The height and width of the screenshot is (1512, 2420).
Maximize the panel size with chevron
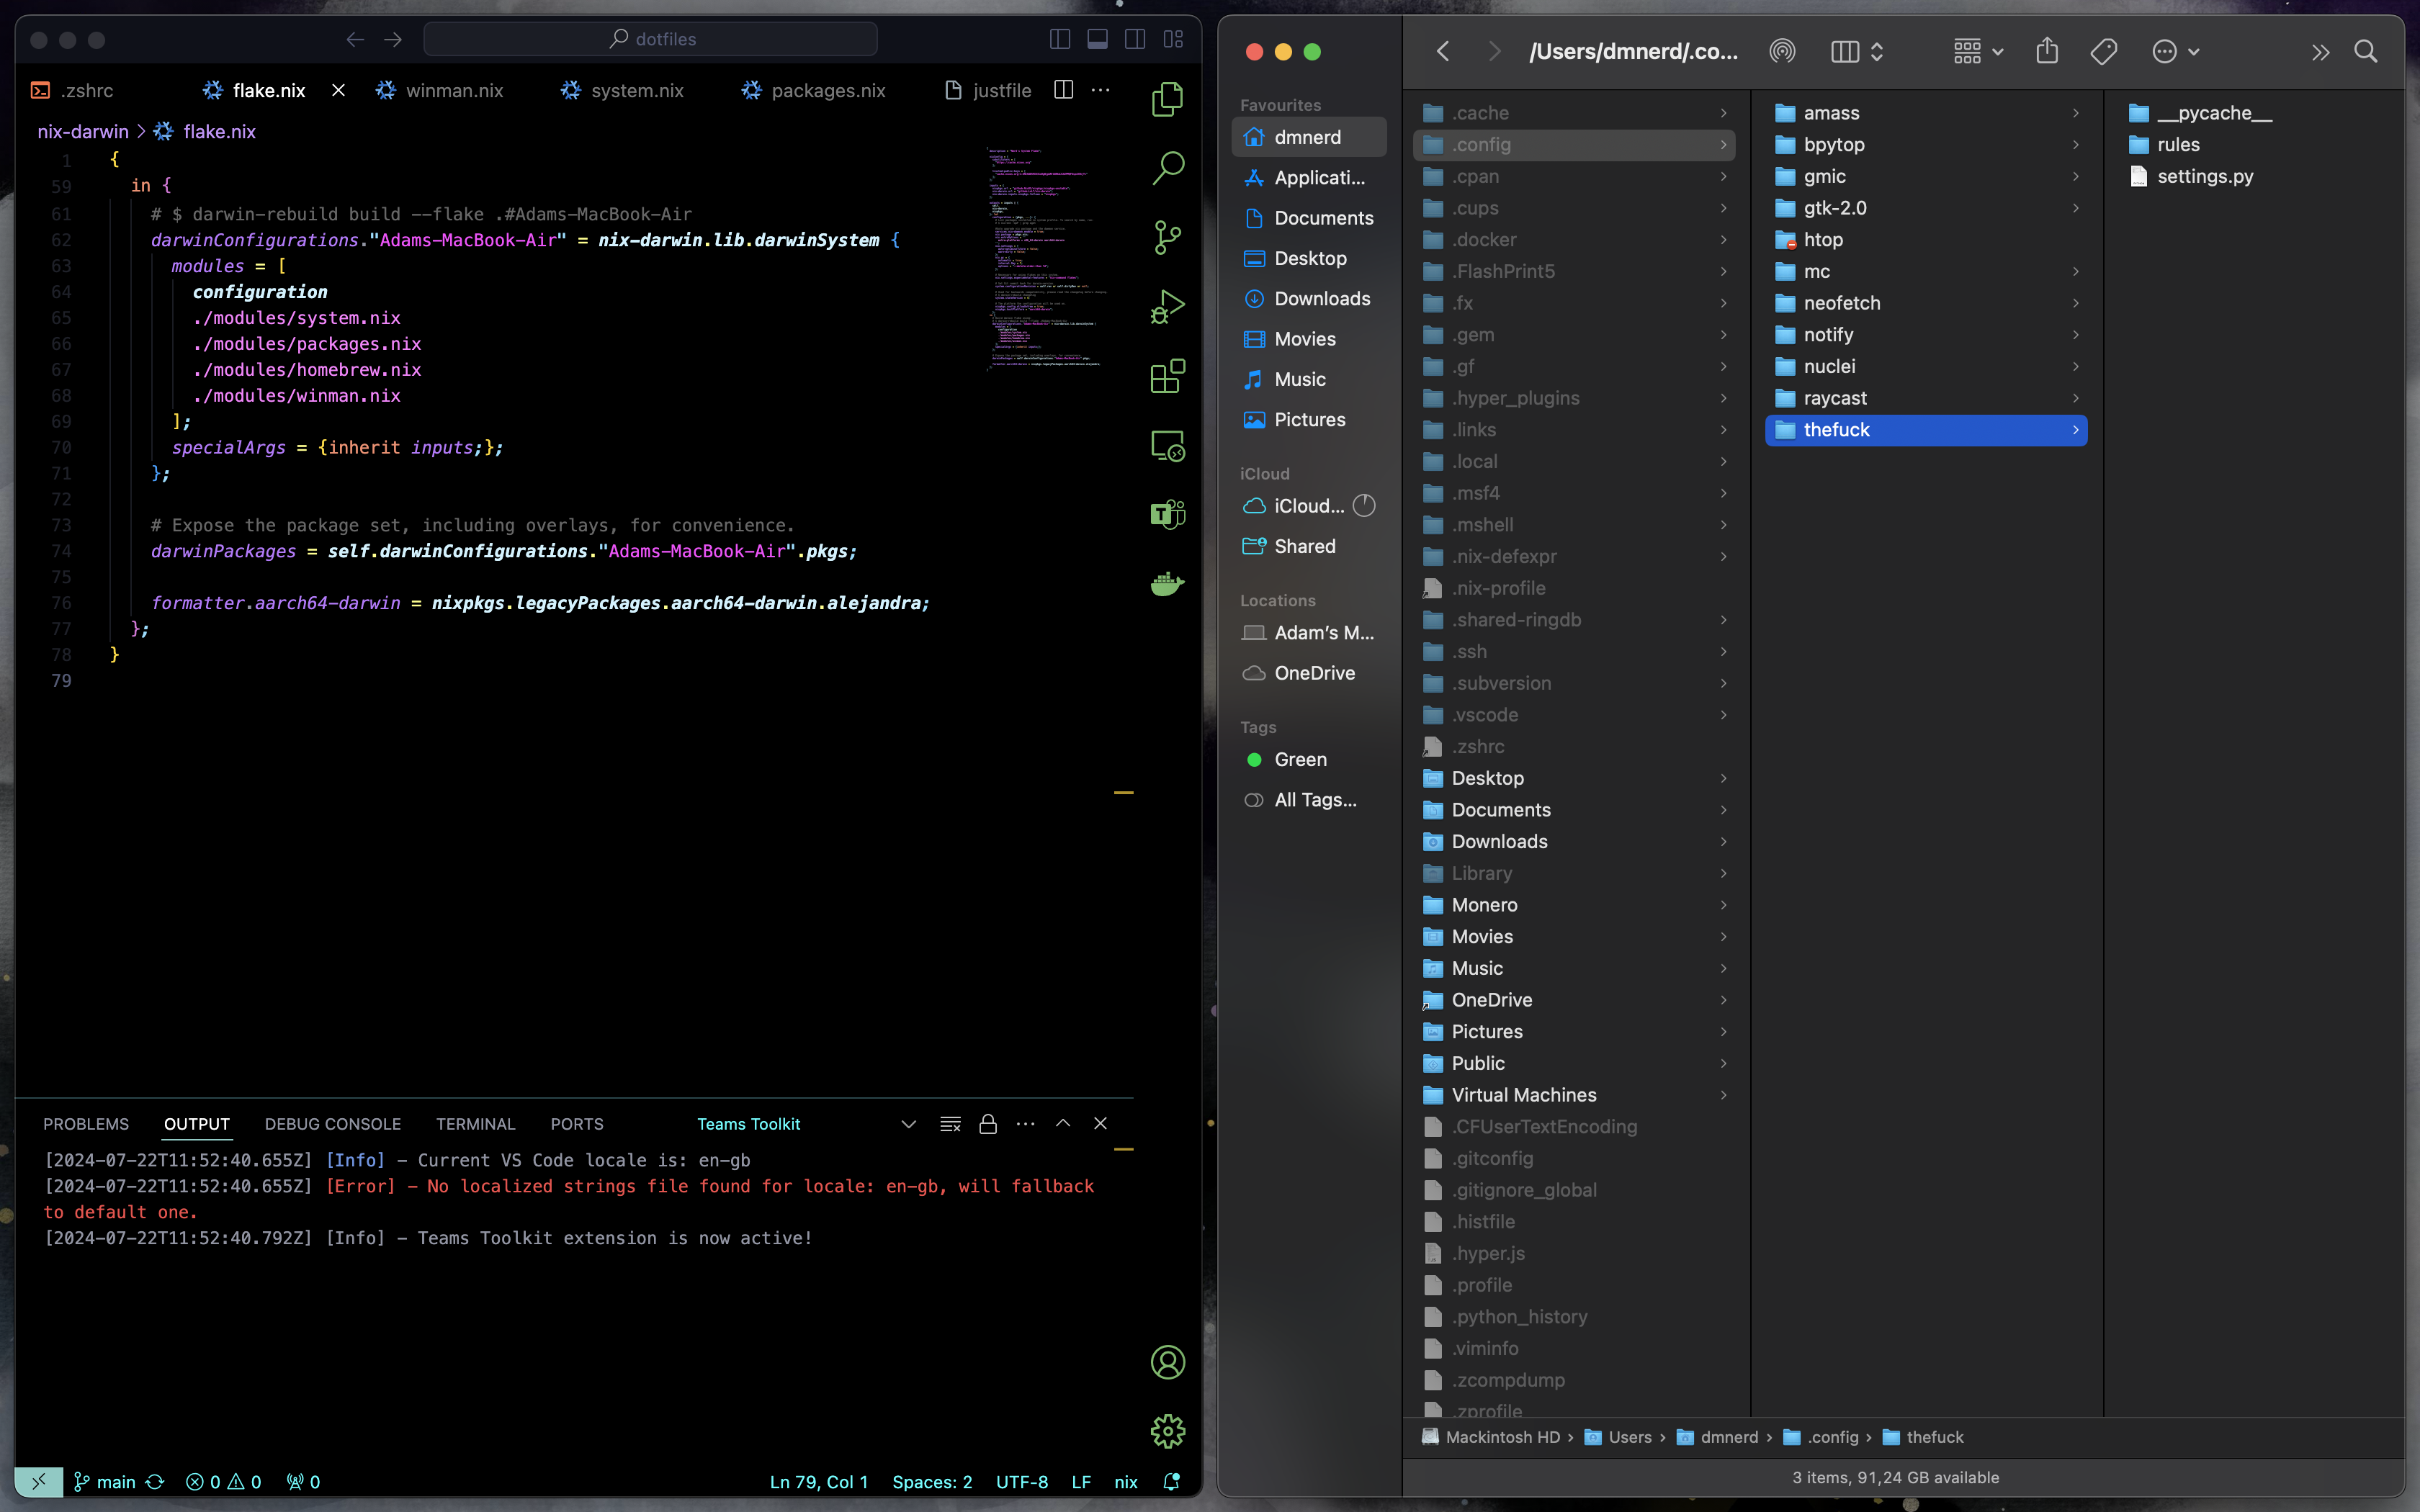click(x=1063, y=1124)
